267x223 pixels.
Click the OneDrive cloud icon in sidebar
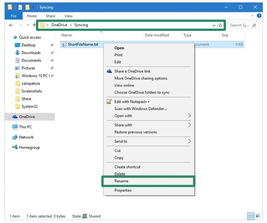coord(15,117)
